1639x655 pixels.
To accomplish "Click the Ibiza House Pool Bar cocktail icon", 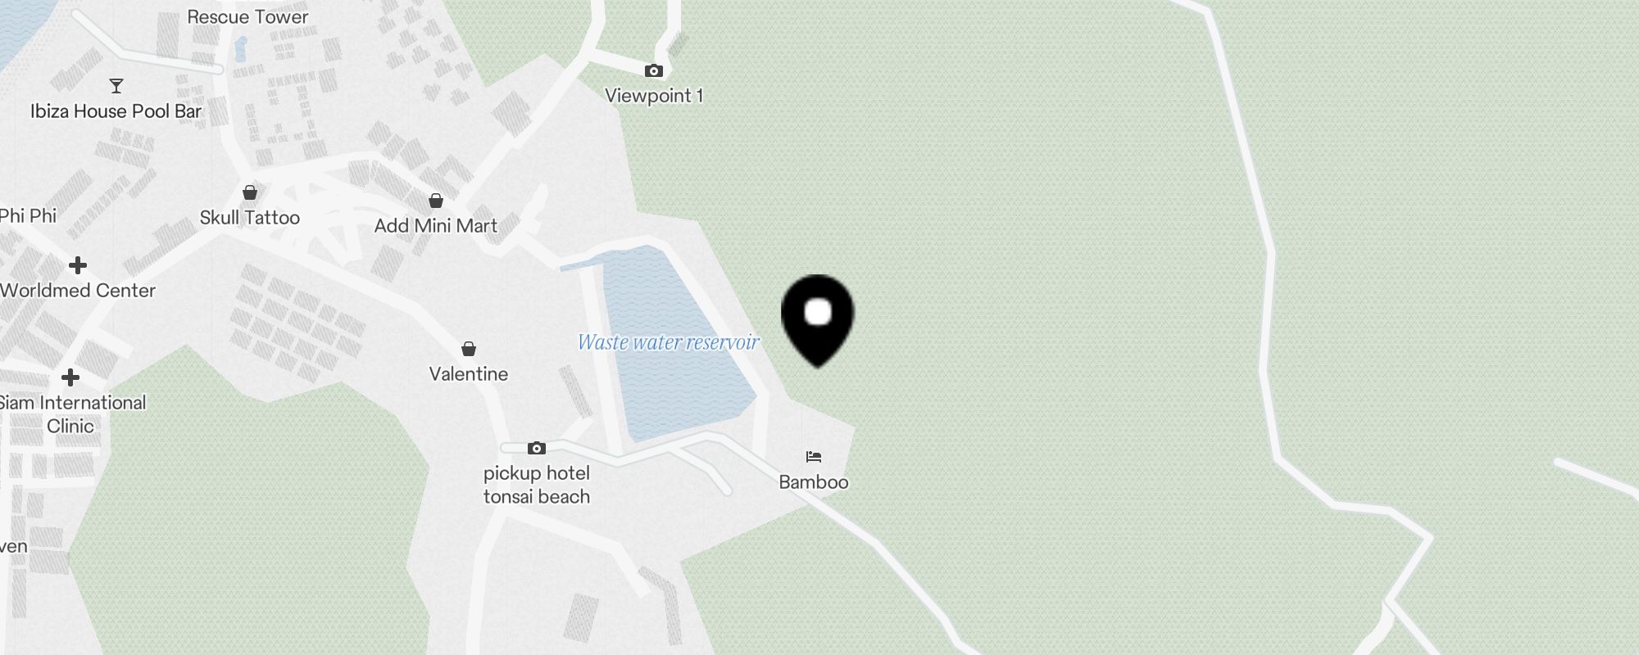I will click(x=116, y=86).
